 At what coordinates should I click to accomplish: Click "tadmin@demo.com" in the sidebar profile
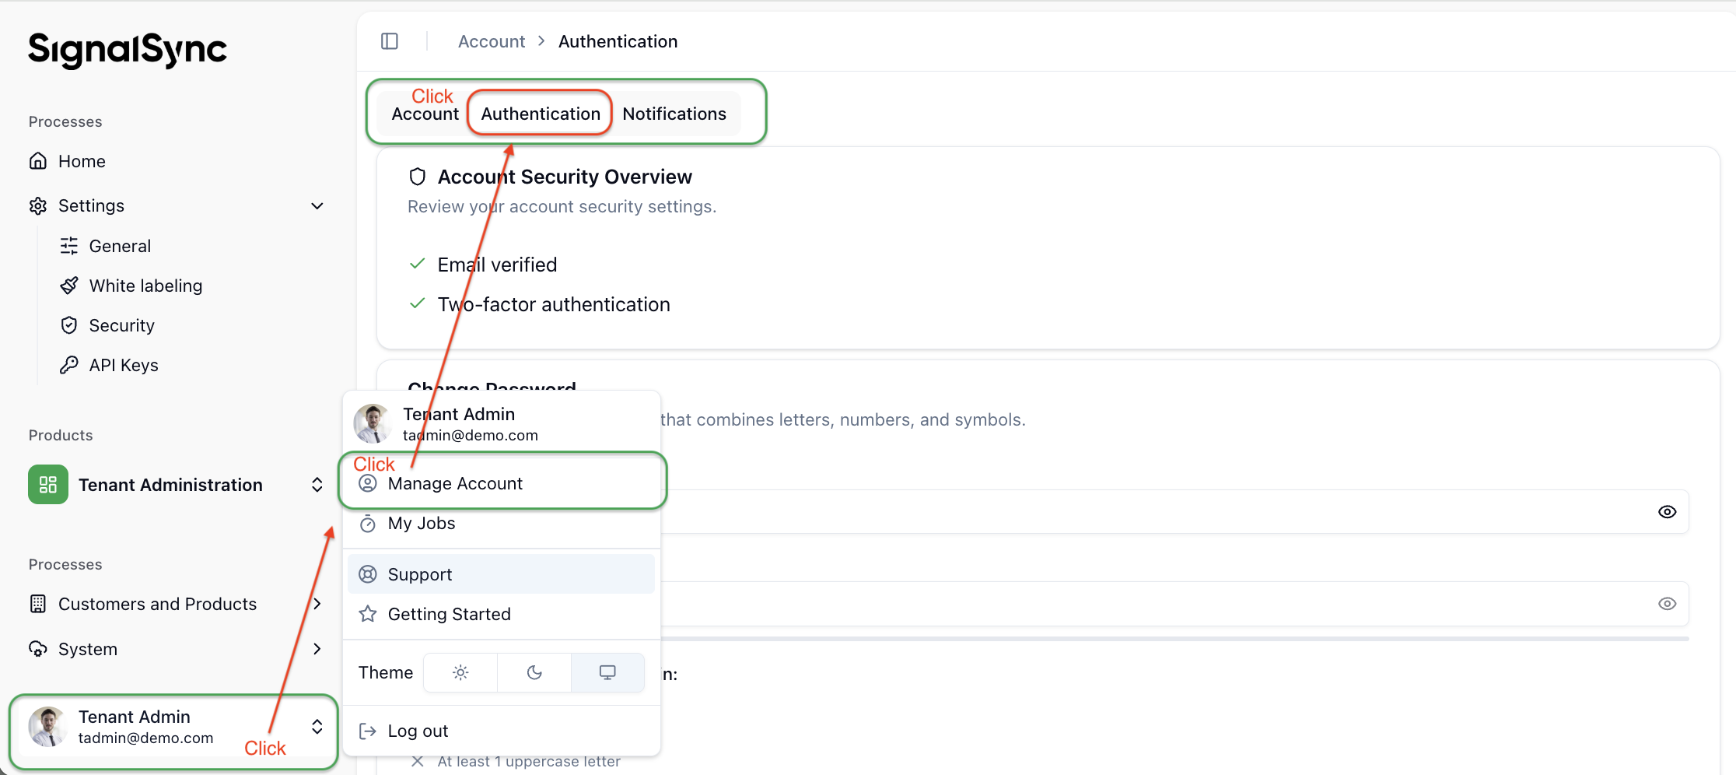tap(145, 738)
